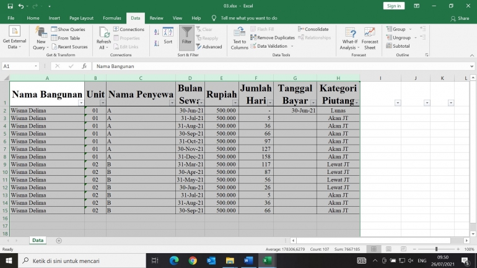477x268 pixels.
Task: Open the Kategori Piutang filter dropdown
Action: click(357, 103)
